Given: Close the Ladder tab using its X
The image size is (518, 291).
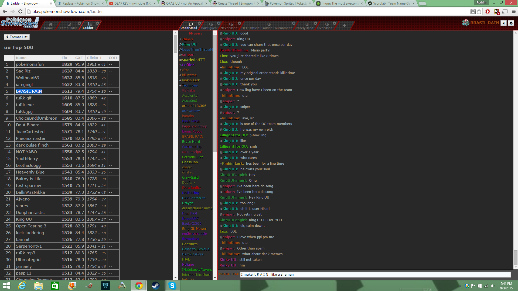Looking at the screenshot, I should (x=97, y=23).
